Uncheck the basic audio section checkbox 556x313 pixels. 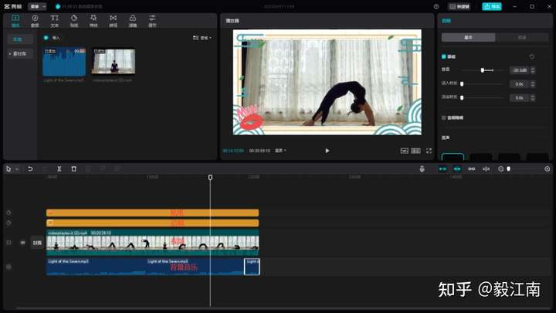tap(443, 56)
